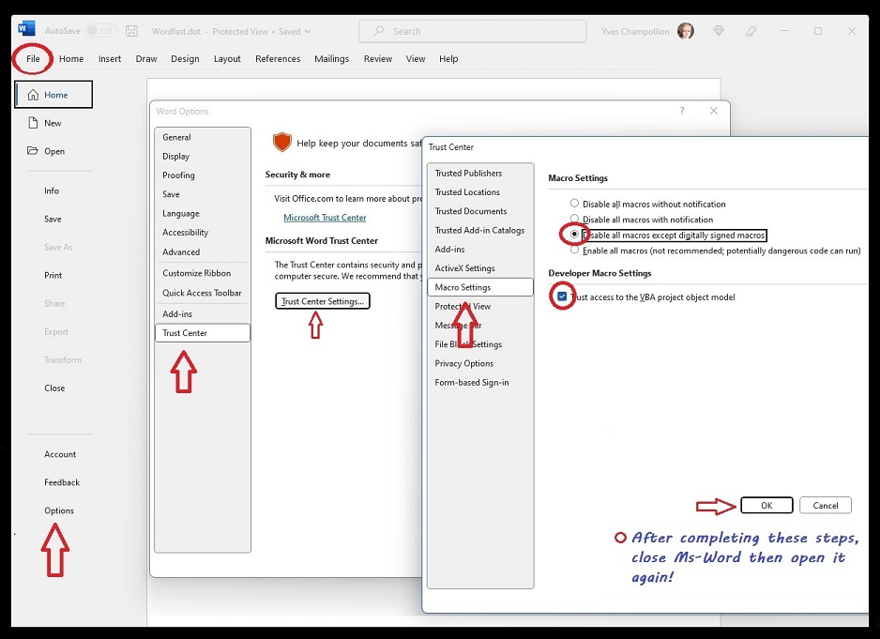The height and width of the screenshot is (639, 880).
Task: Select Disable all macros with notification
Action: tap(574, 219)
